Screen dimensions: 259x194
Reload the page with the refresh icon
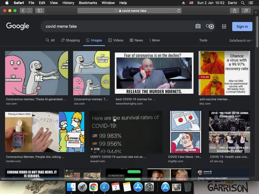point(179,11)
